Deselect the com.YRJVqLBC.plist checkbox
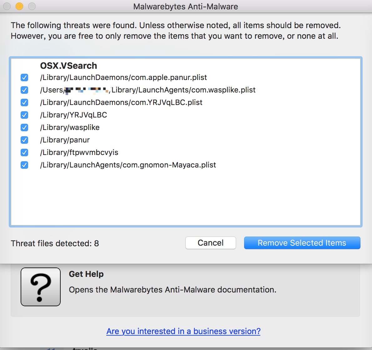Image resolution: width=372 pixels, height=350 pixels. [24, 102]
